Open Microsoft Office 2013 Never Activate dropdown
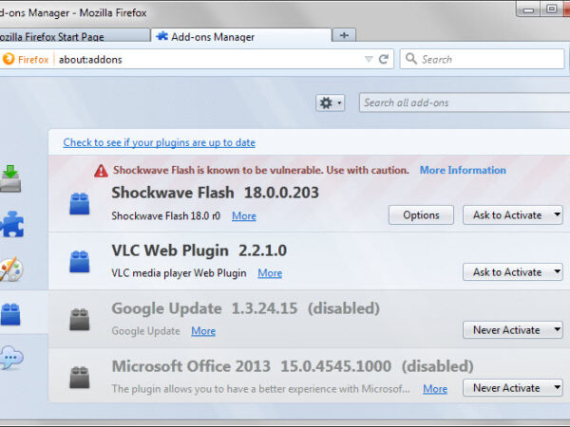 tap(514, 388)
